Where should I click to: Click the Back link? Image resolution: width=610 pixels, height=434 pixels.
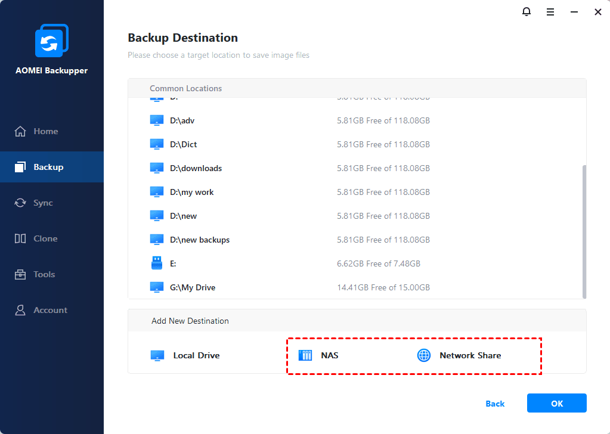[x=495, y=404]
